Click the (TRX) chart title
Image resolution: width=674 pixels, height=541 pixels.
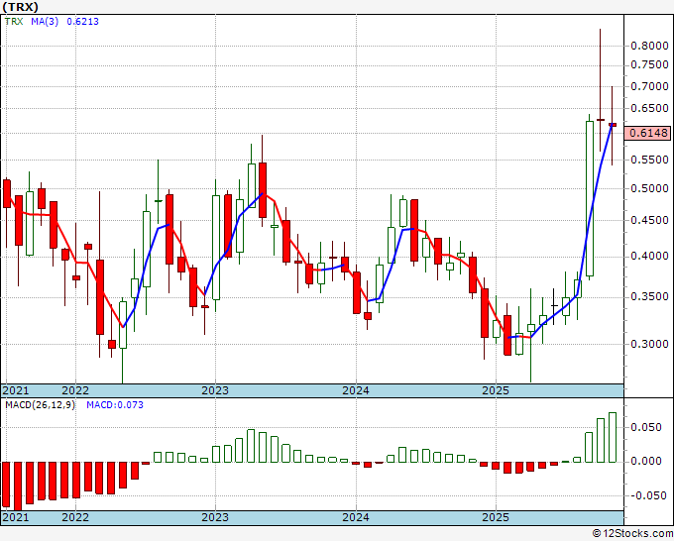[x=20, y=7]
